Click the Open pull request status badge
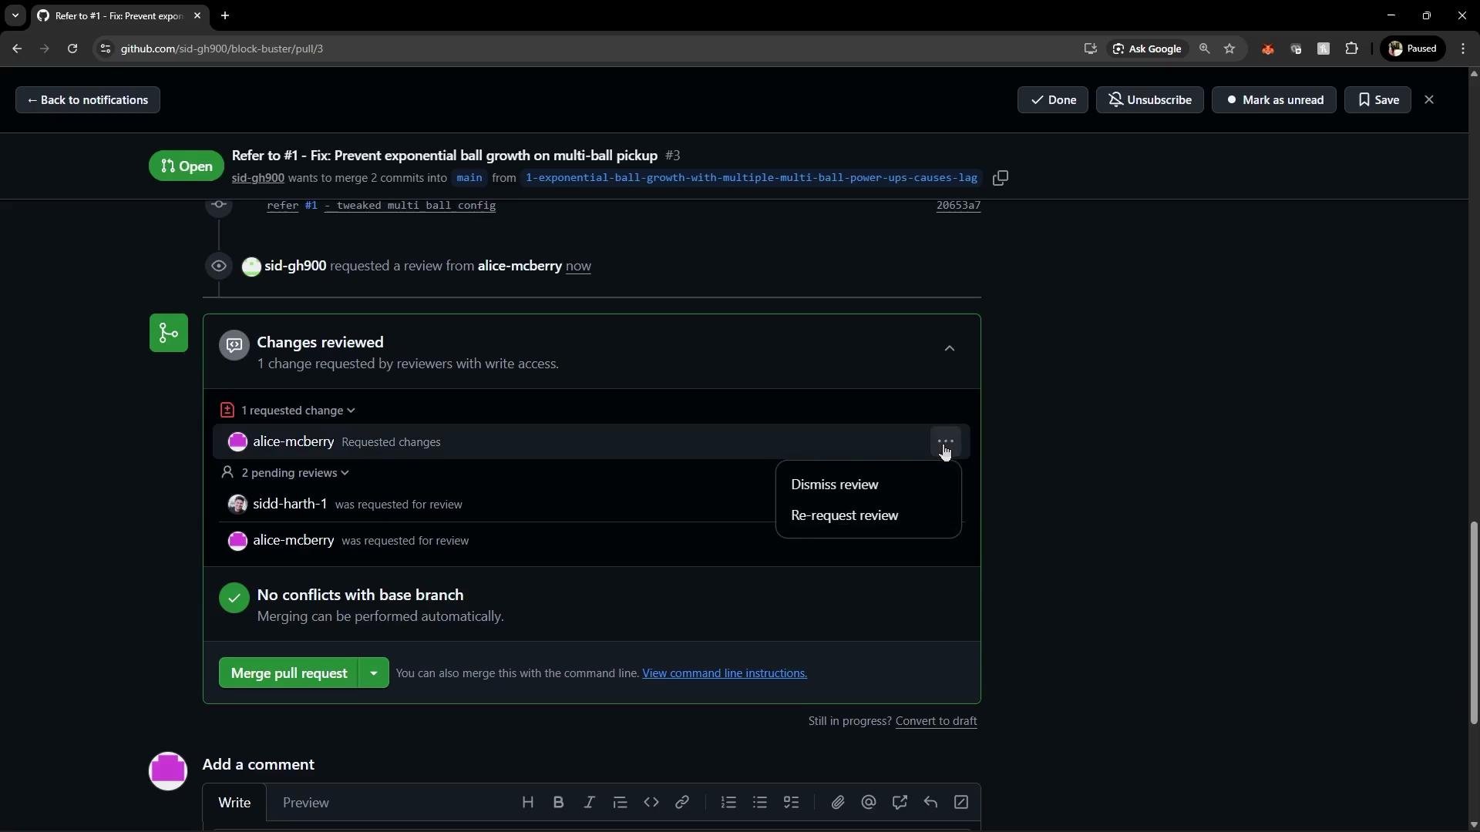Viewport: 1480px width, 832px height. click(x=187, y=166)
